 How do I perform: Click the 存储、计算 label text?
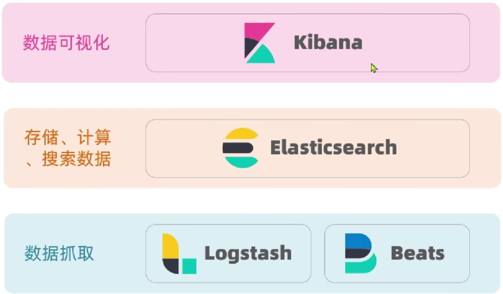tap(68, 138)
